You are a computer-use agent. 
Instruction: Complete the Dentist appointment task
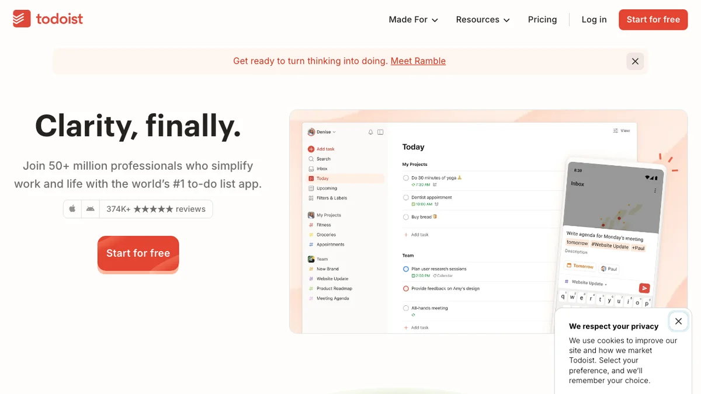[406, 198]
